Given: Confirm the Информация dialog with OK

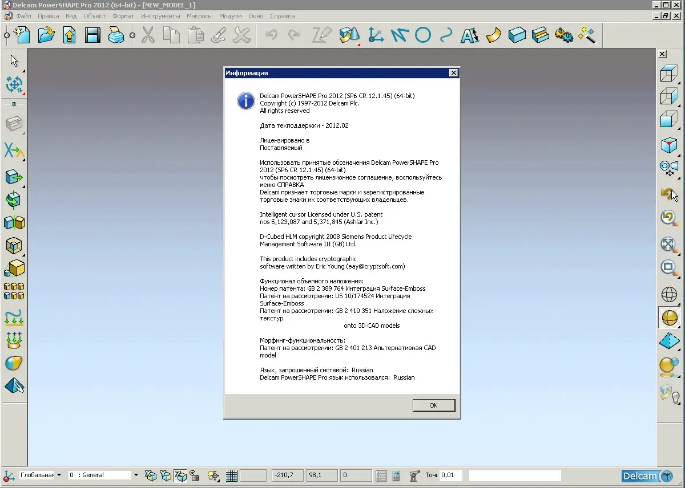Looking at the screenshot, I should (433, 405).
